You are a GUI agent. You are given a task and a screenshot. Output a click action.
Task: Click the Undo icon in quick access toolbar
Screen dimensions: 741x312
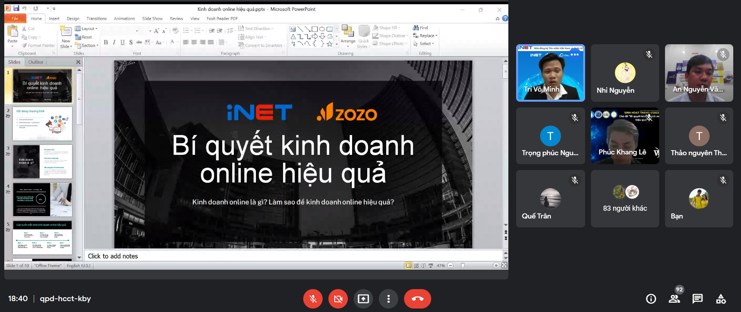coord(25,9)
